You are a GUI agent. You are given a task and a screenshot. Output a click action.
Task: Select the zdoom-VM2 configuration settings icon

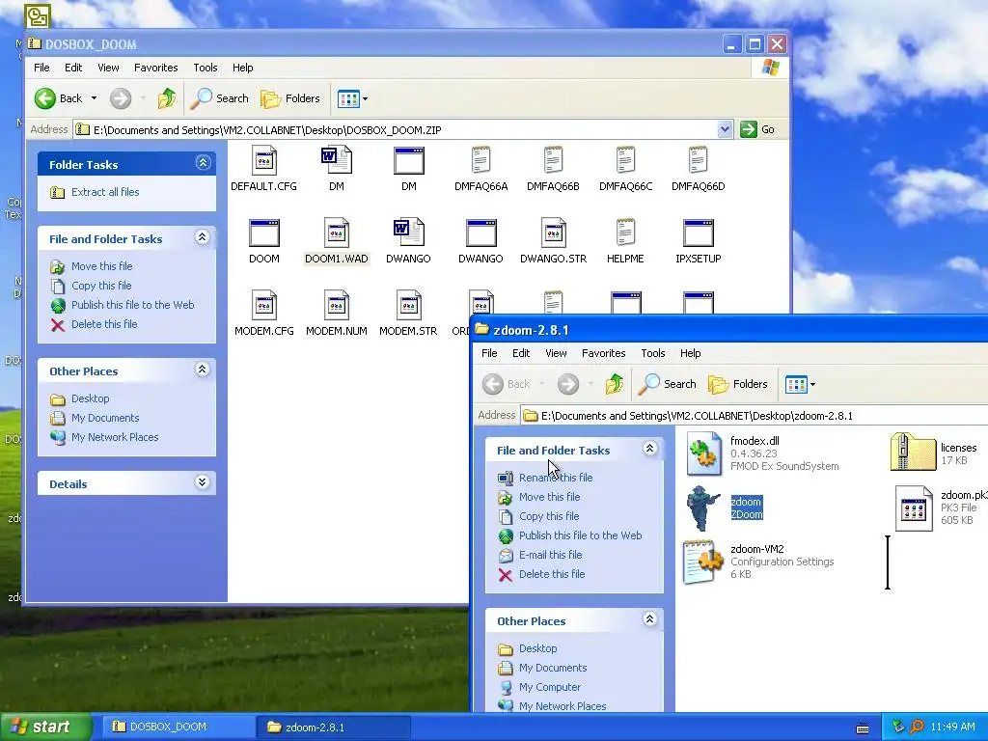tap(703, 562)
